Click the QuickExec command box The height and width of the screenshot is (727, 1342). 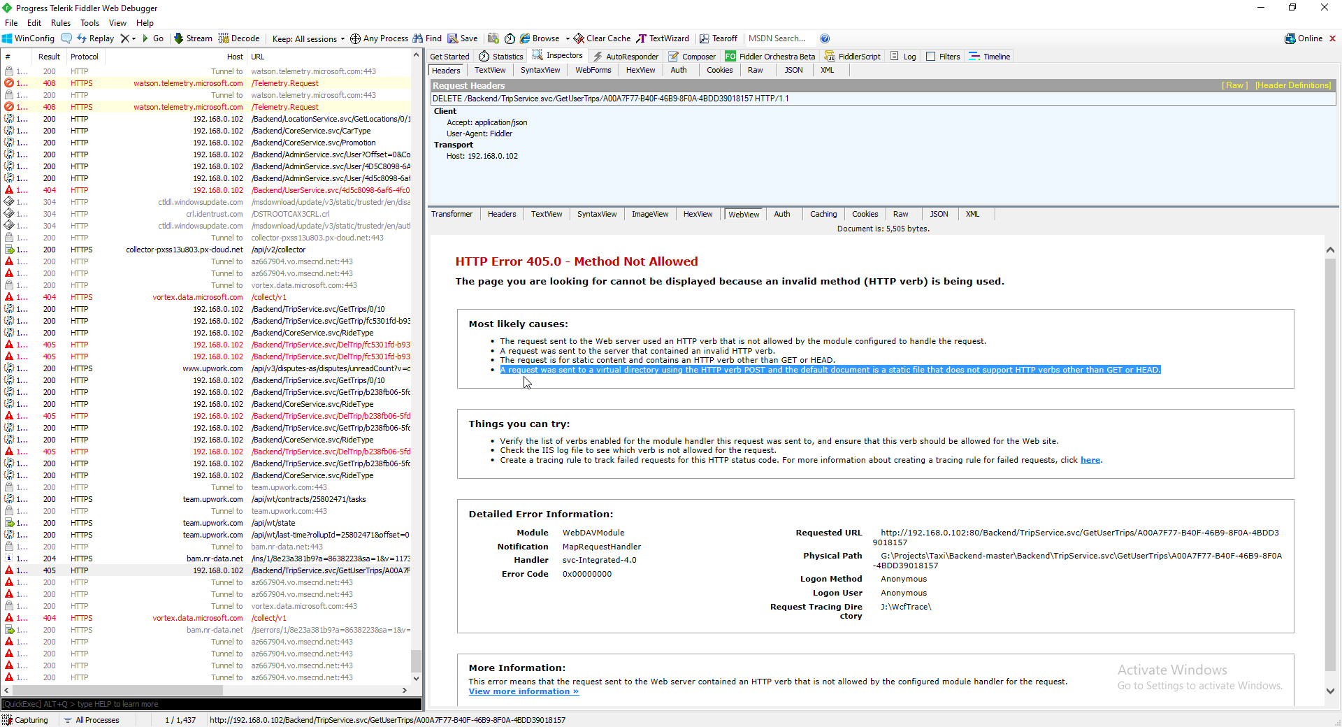211,704
